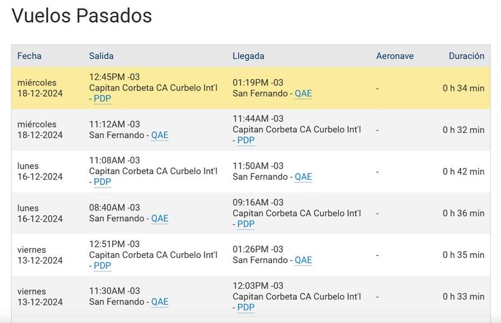Sort by Fecha column header
Image resolution: width=501 pixels, height=323 pixels.
[x=29, y=56]
